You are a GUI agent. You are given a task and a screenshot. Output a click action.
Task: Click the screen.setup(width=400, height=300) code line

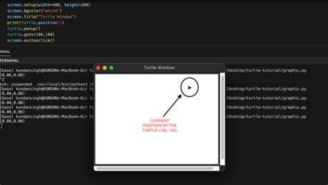[x=49, y=5]
